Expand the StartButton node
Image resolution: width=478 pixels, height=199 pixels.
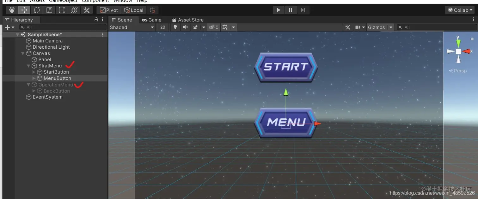tap(34, 72)
